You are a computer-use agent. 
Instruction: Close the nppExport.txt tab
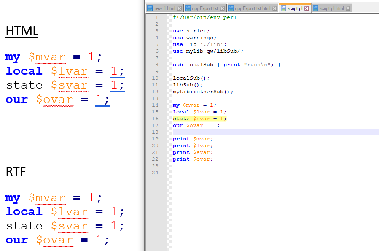tap(222, 8)
